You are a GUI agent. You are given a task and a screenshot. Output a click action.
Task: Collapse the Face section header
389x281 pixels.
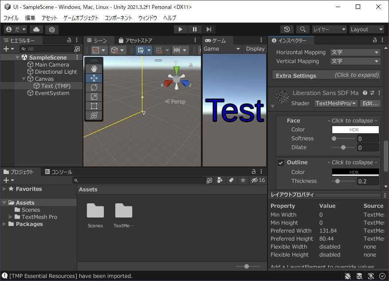coord(329,121)
